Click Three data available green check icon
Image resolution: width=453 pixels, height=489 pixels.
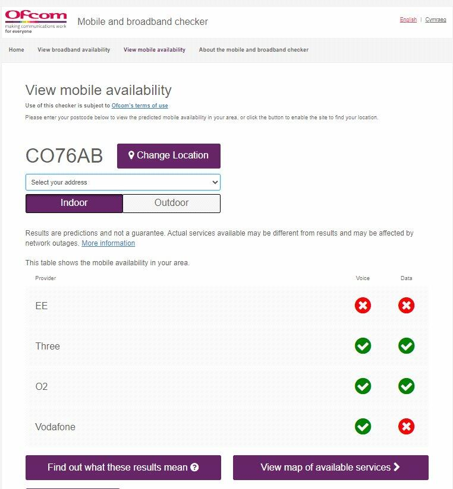click(407, 346)
